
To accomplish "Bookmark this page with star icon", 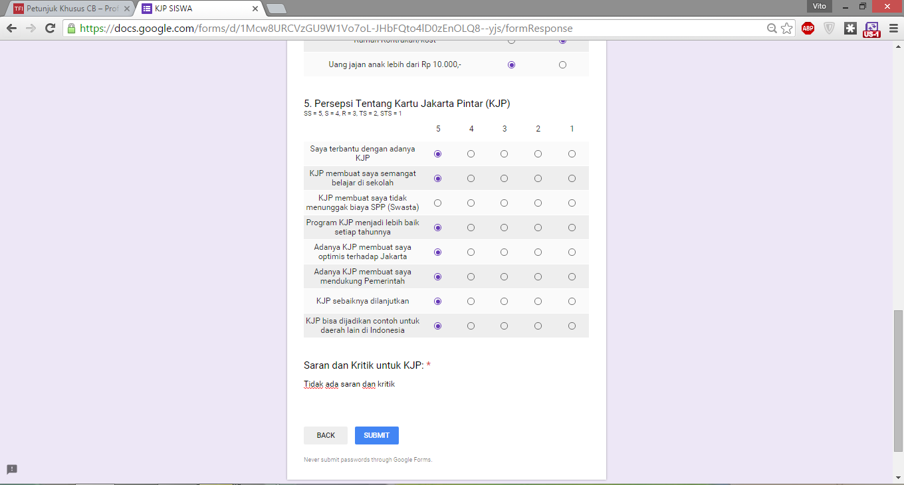I will [787, 29].
